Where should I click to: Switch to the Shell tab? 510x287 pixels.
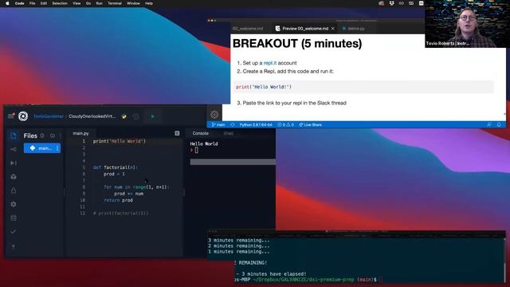click(229, 133)
